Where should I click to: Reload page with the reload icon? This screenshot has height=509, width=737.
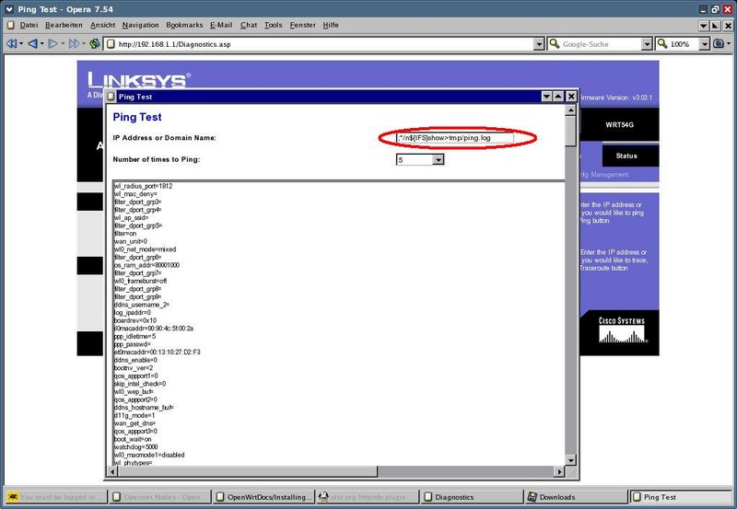click(95, 43)
